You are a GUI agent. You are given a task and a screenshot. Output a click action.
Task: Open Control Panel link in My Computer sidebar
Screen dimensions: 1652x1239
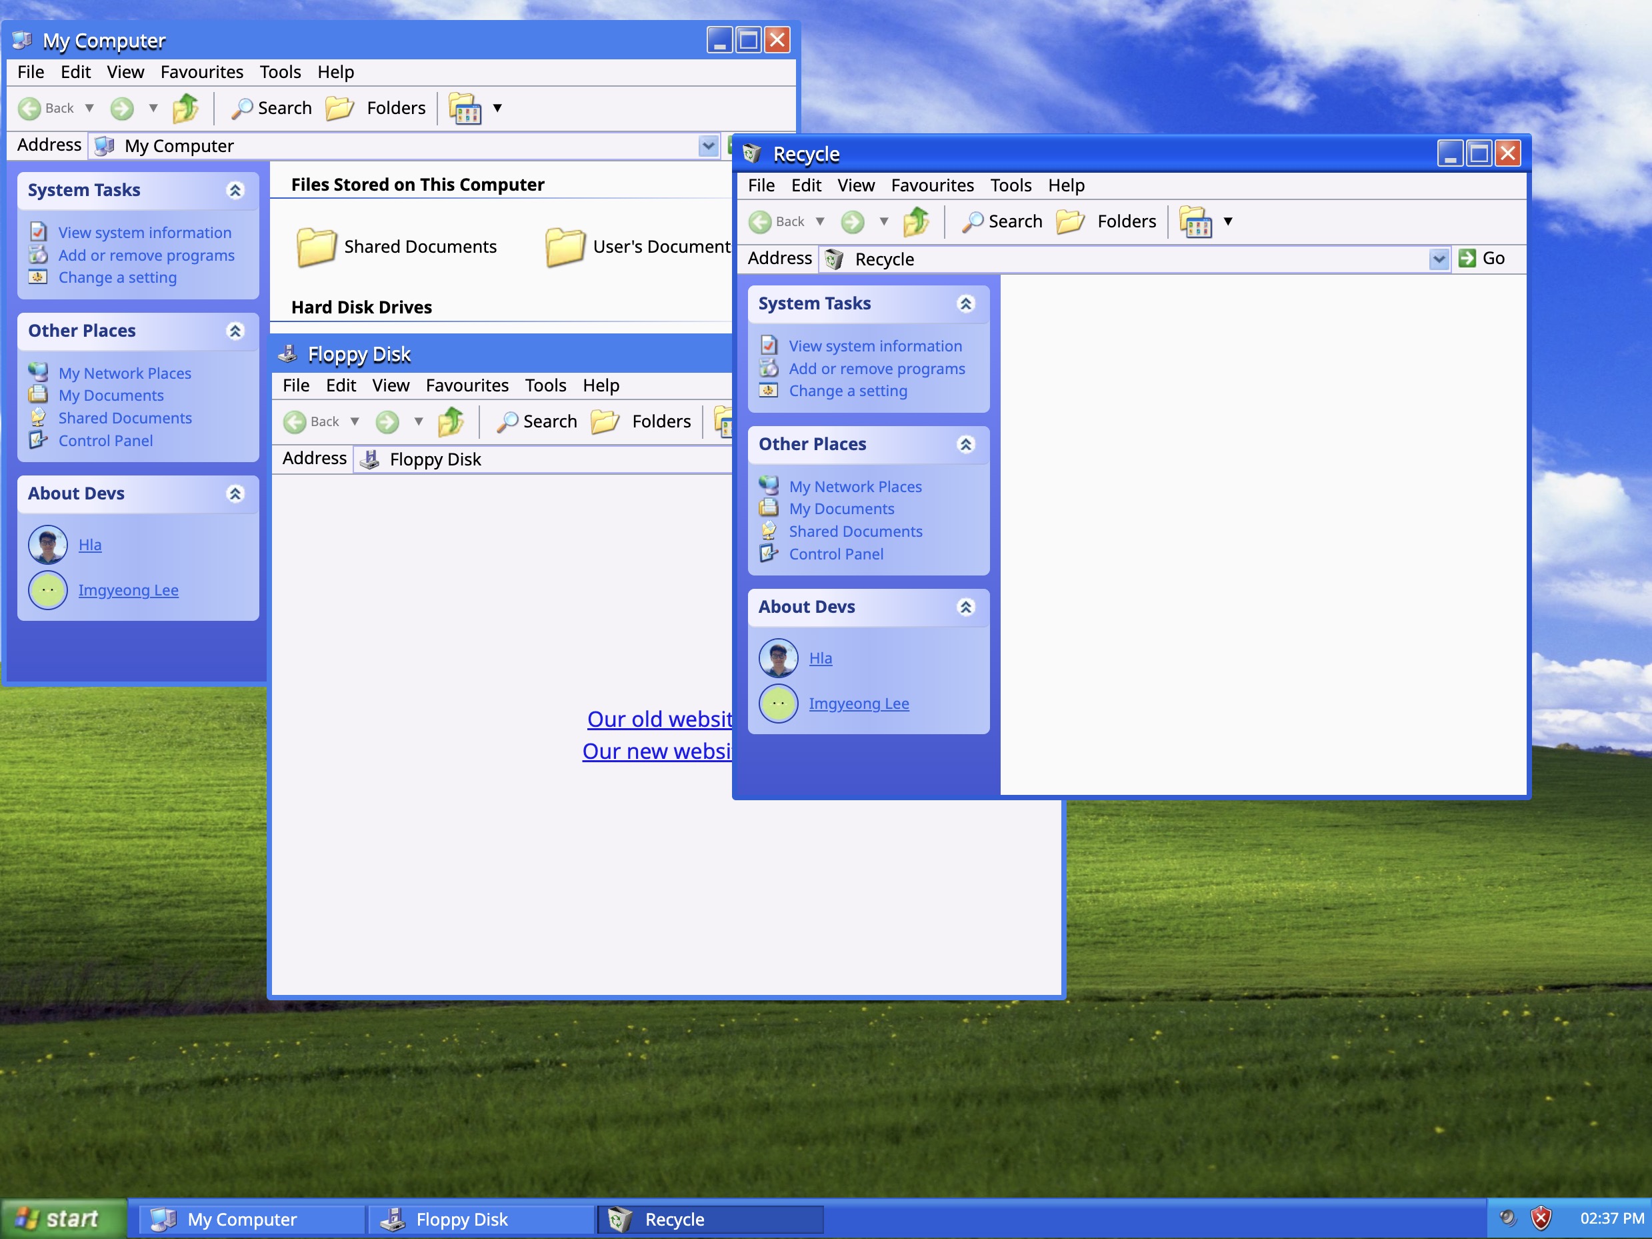[105, 441]
